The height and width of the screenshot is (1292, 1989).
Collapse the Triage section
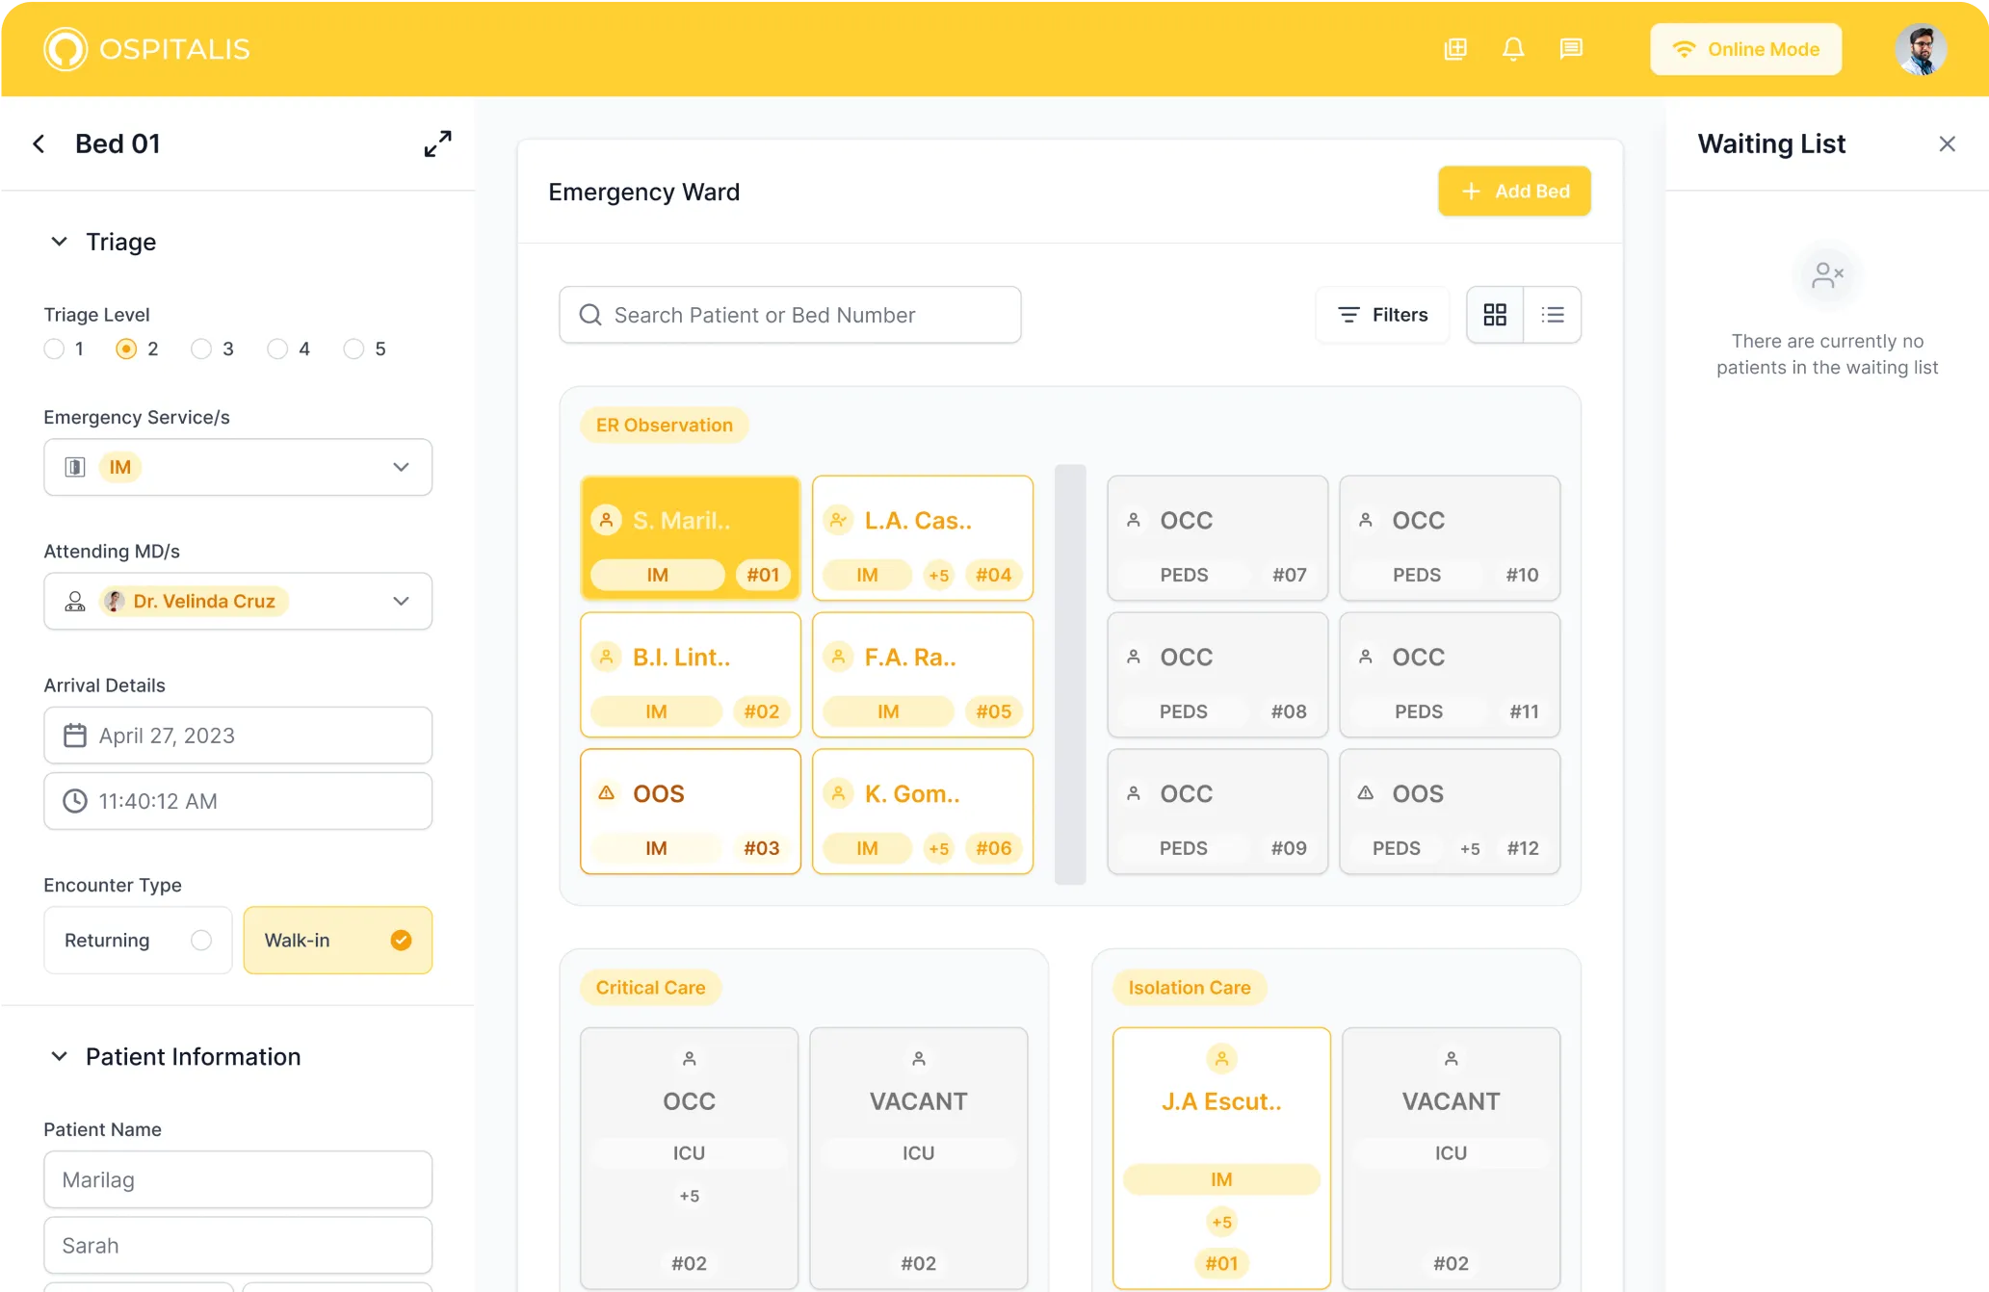[x=59, y=242]
